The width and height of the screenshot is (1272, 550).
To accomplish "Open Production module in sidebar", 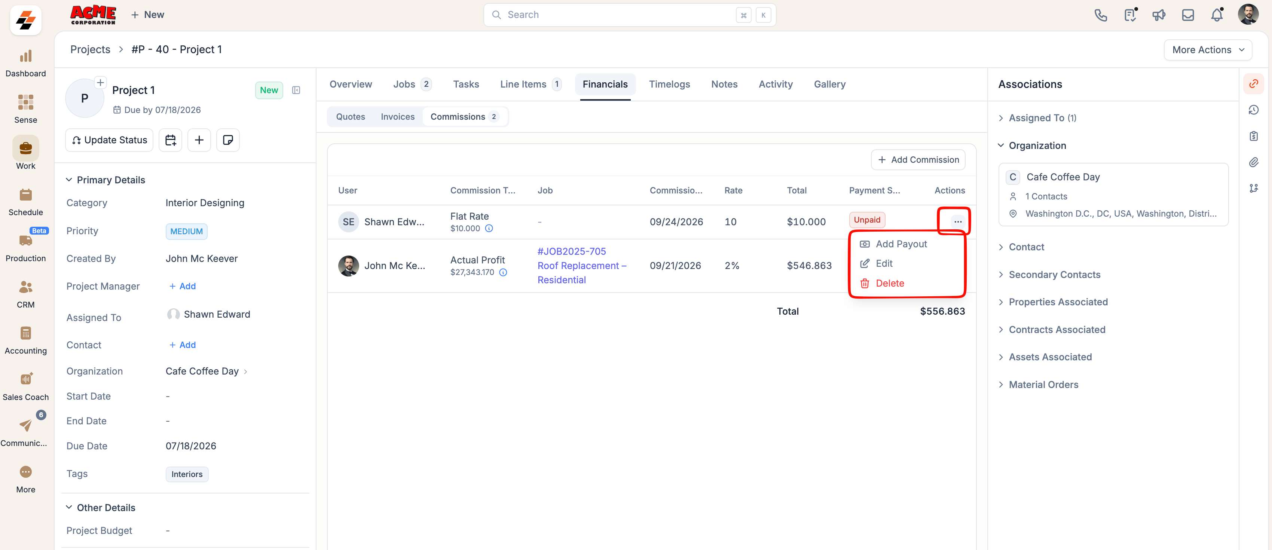I will point(26,248).
